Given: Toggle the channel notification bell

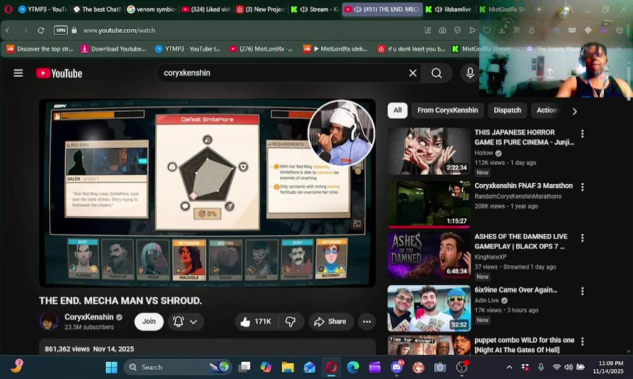Looking at the screenshot, I should (x=178, y=322).
